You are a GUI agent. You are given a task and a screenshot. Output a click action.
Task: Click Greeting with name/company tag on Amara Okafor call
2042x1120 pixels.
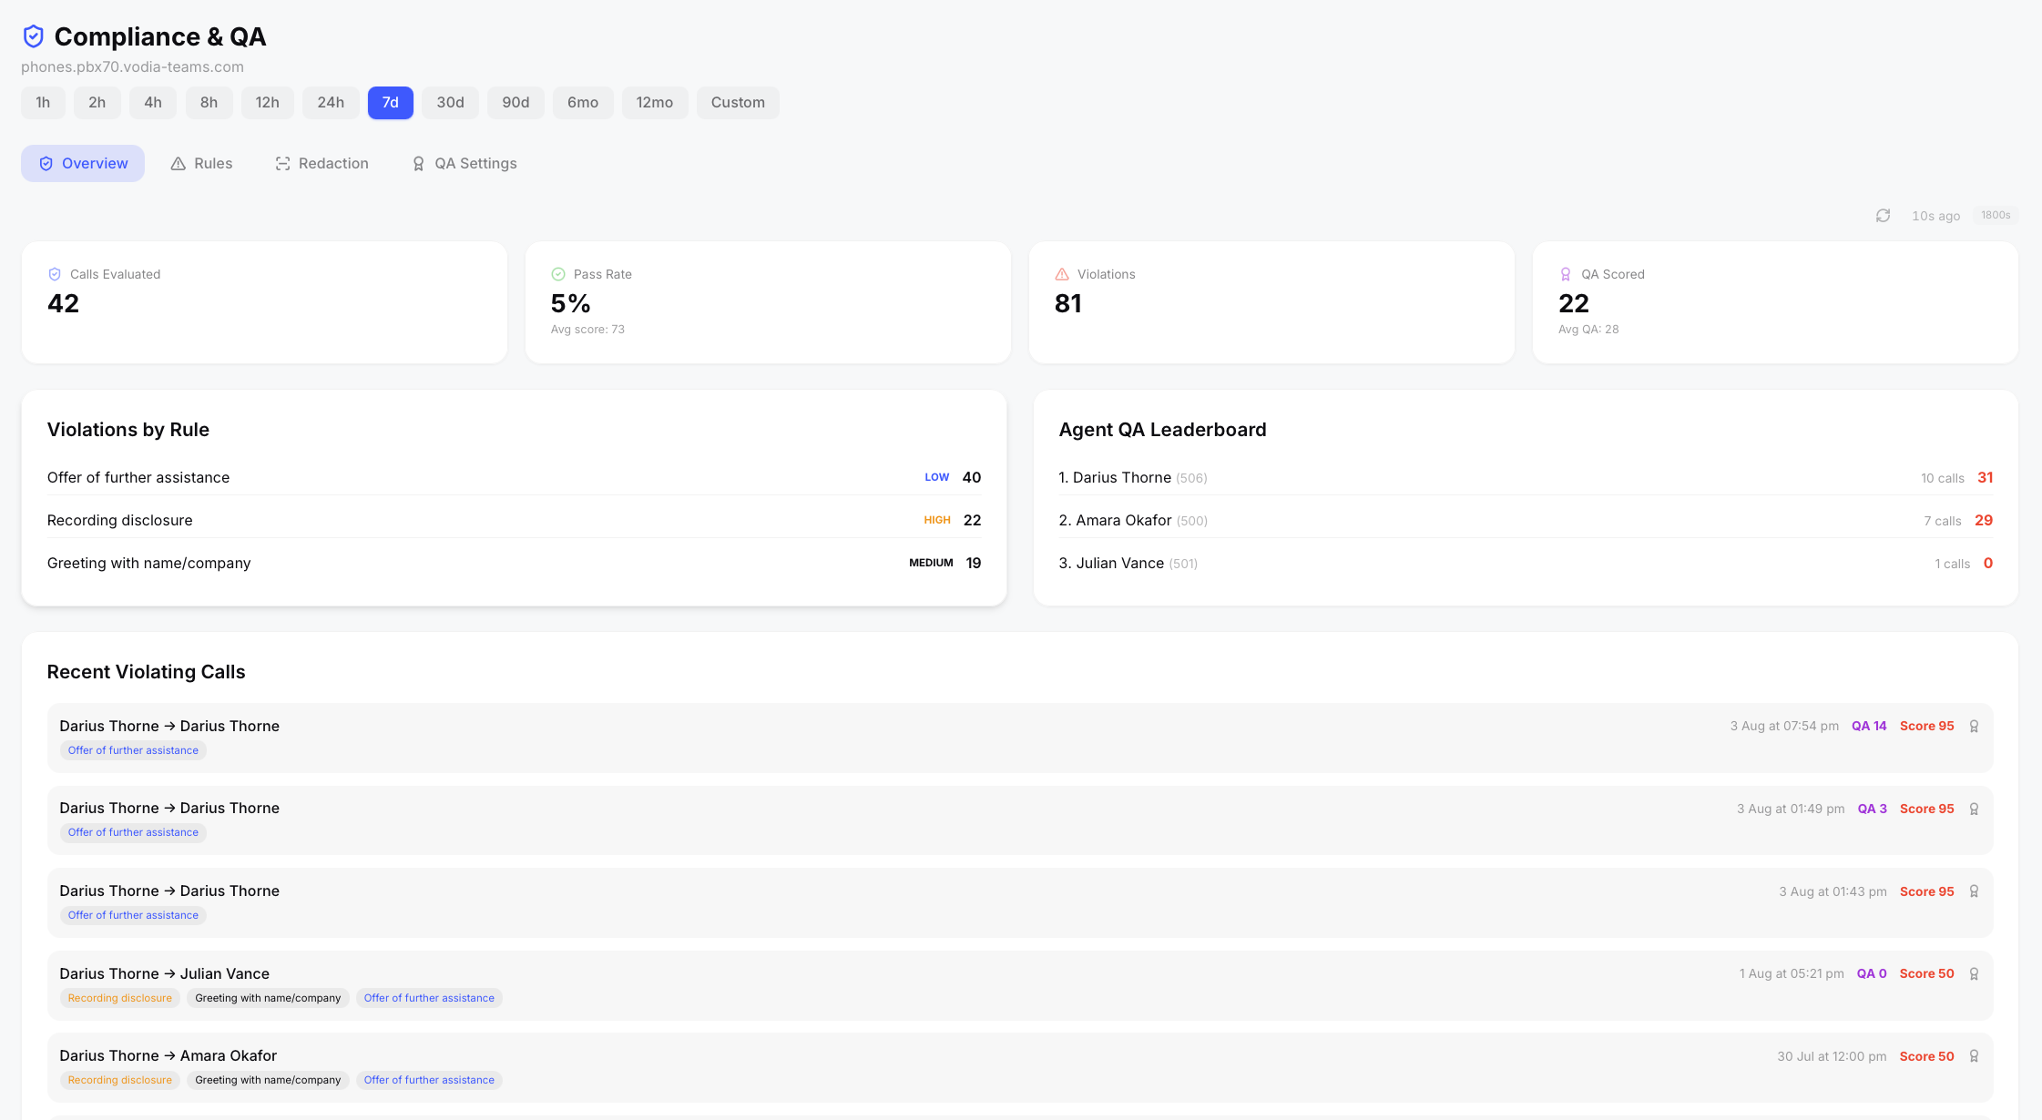[x=268, y=1080]
